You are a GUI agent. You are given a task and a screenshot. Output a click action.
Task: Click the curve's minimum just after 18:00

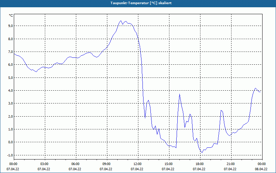[x=202, y=153]
